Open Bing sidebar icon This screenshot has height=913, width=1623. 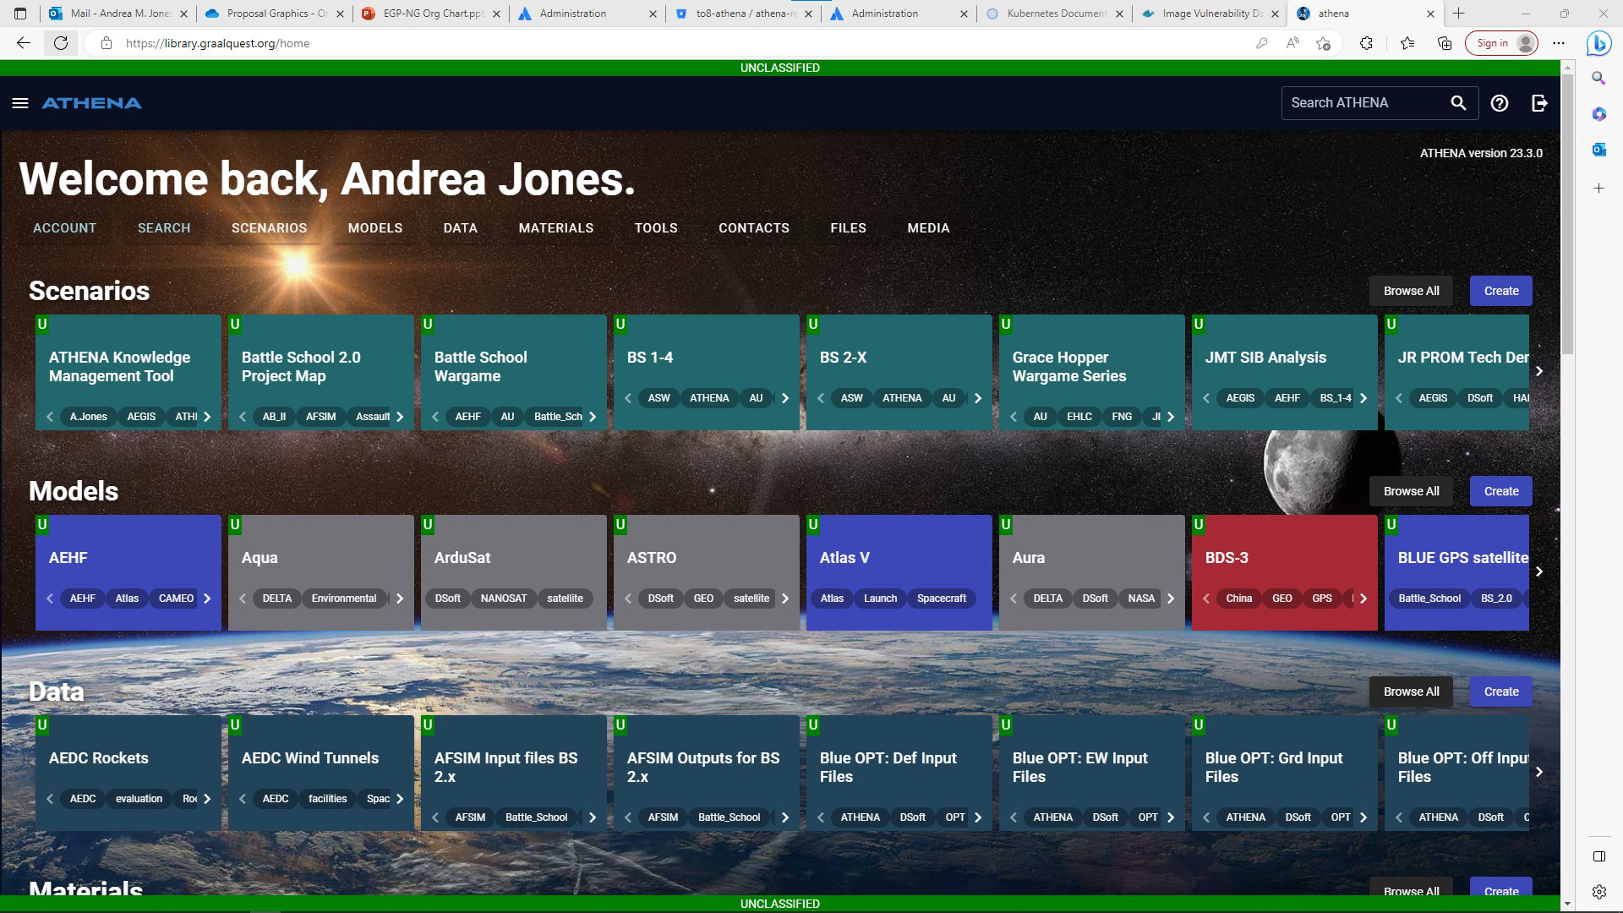coord(1598,43)
